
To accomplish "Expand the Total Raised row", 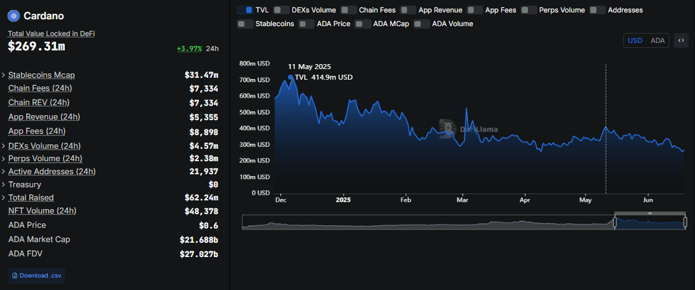I will 4,197.
